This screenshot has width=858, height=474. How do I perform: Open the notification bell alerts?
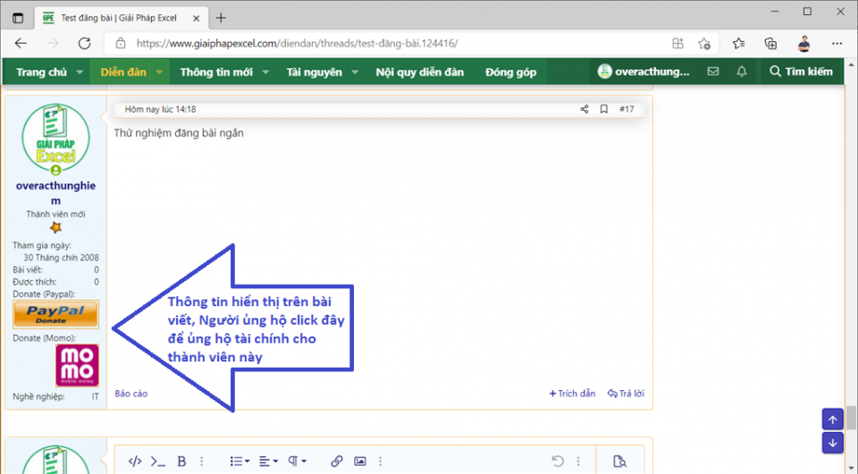coord(741,71)
